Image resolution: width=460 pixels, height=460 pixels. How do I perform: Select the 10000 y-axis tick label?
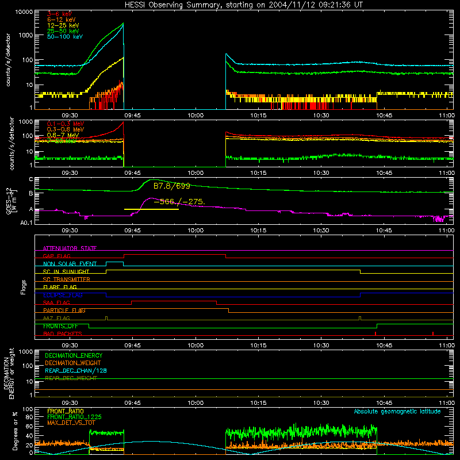(x=24, y=11)
